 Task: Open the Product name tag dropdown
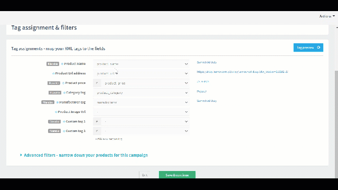tap(141, 64)
